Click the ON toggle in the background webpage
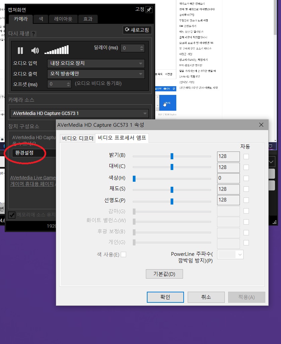Screen dimensions: 281x344 (x=167, y=89)
